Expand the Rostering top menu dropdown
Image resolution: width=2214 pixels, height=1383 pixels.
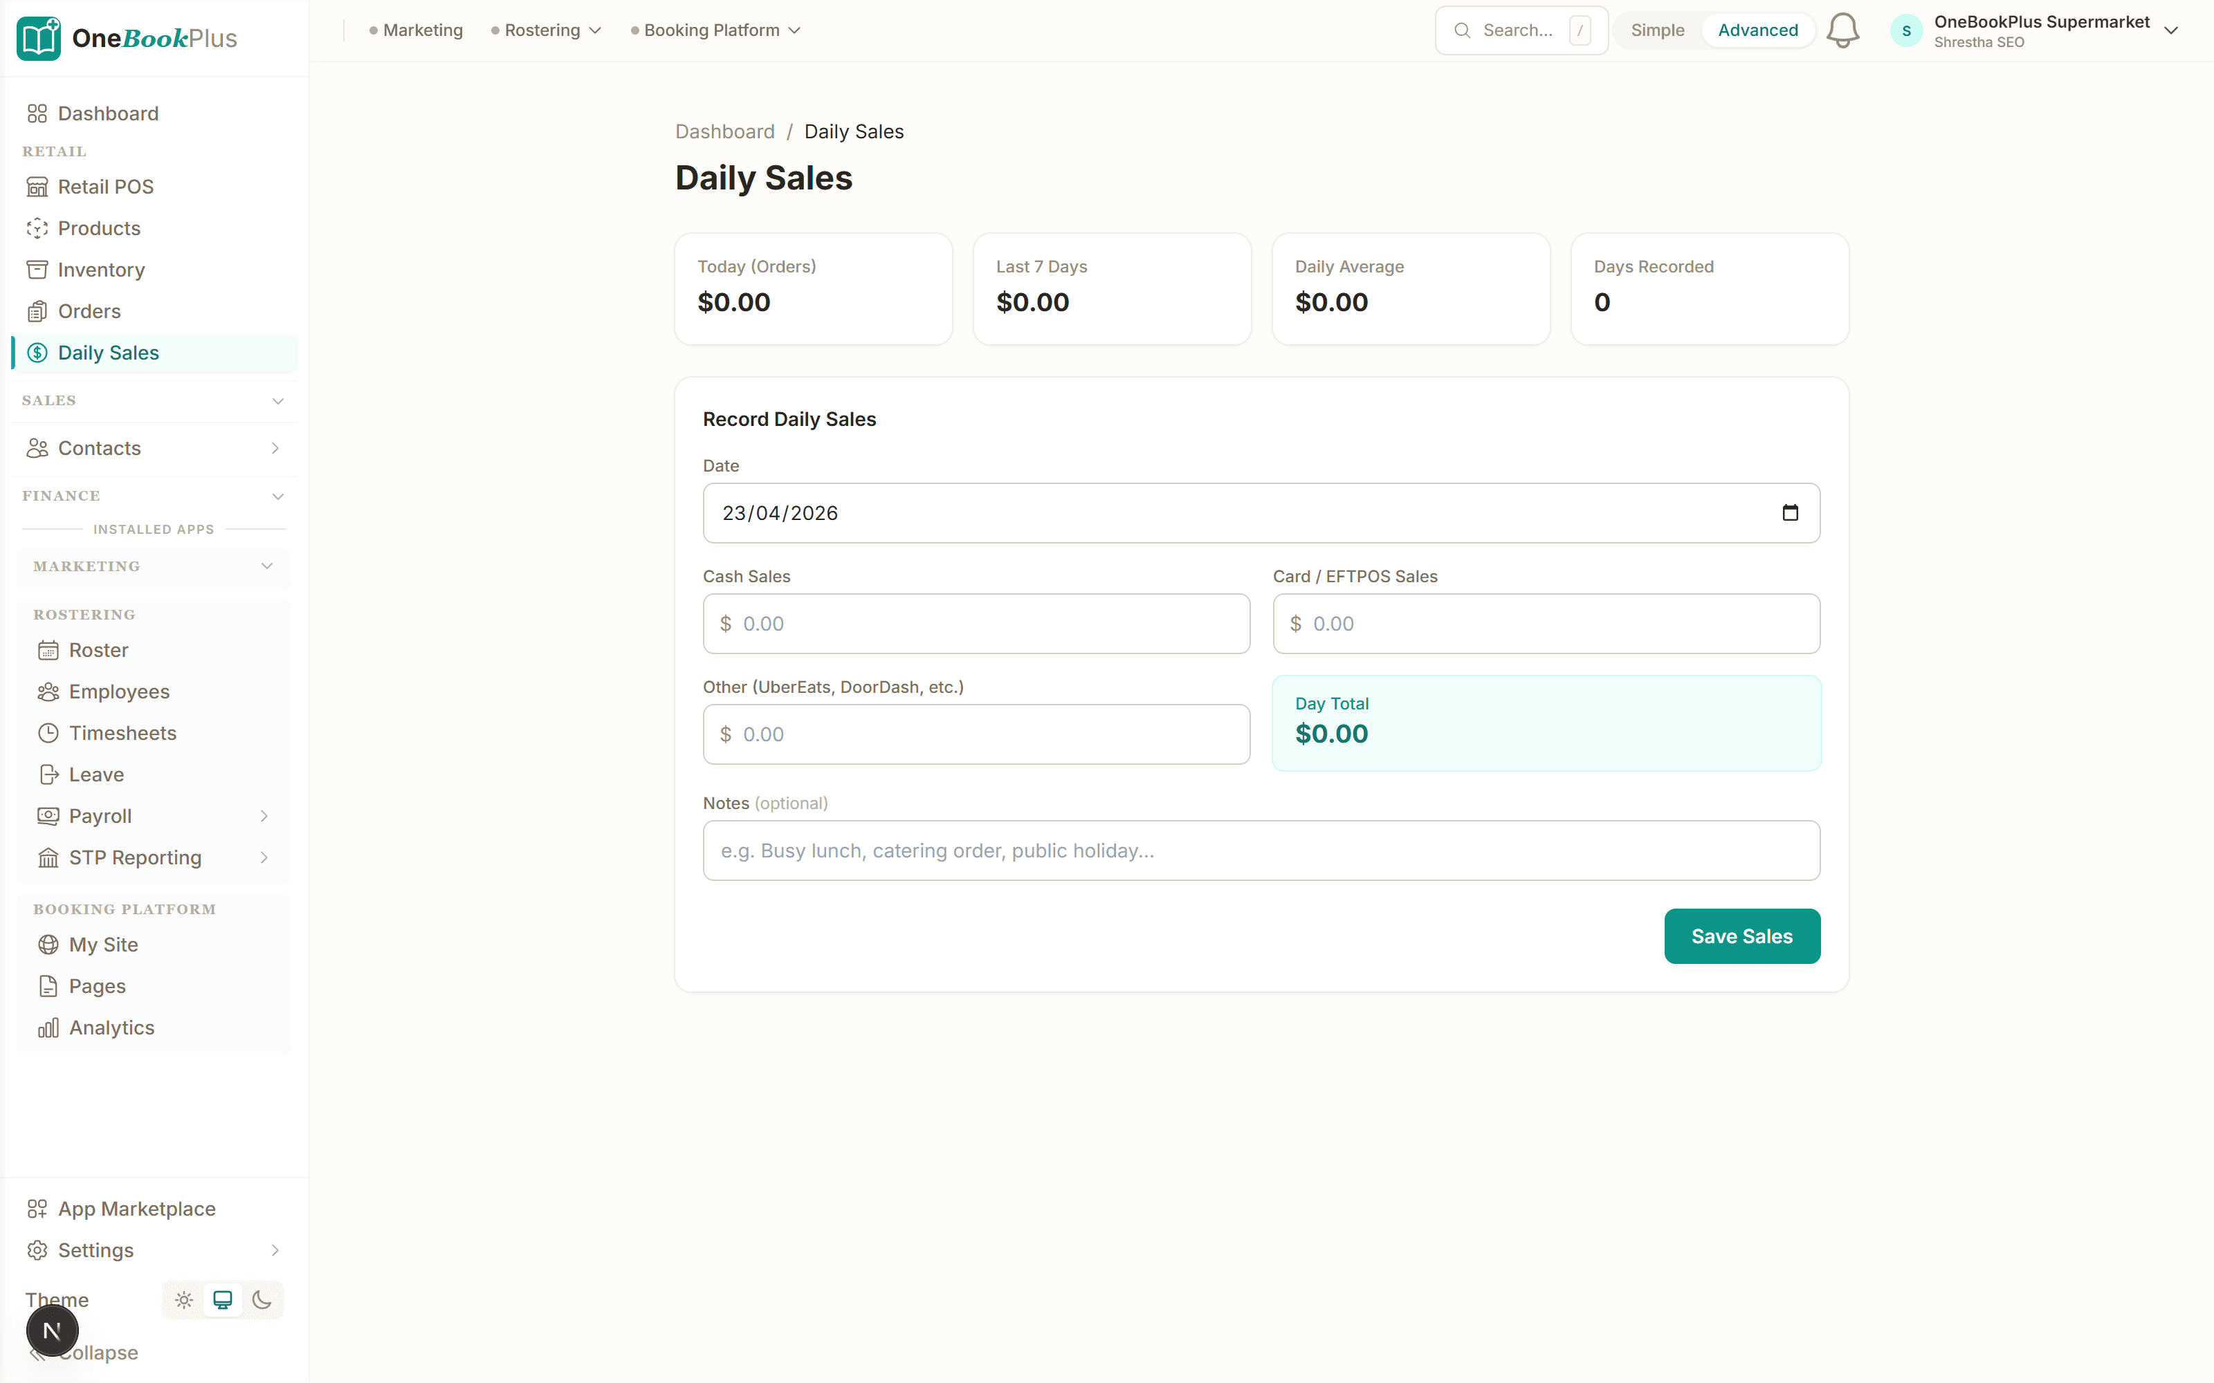click(x=546, y=30)
